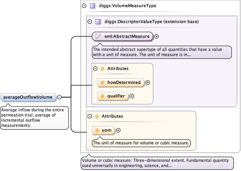Image resolution: width=241 pixels, height=171 pixels.
Task: Click the diggs:DescriptorValueType purple square icon
Action: [x=98, y=21]
